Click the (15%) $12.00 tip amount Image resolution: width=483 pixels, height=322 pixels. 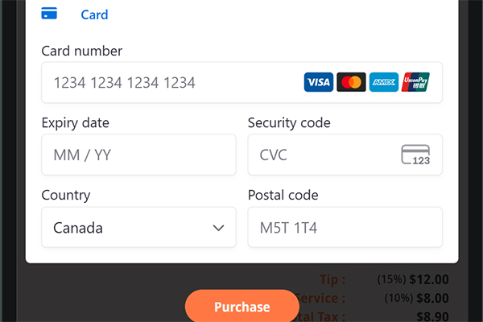tap(412, 279)
